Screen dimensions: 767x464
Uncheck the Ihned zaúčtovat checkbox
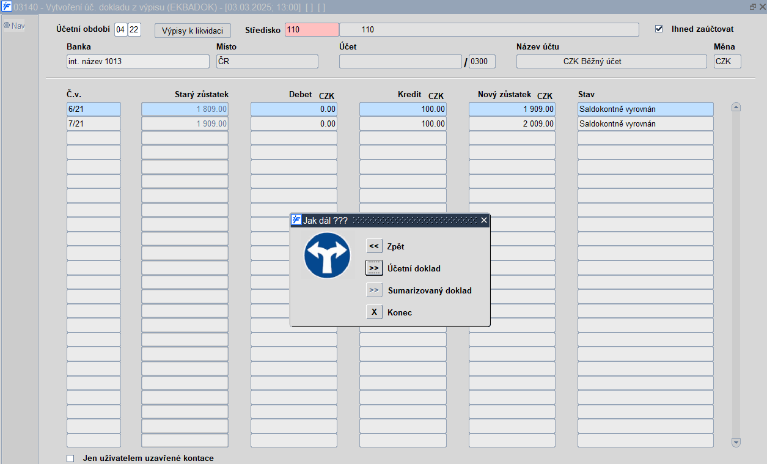pyautogui.click(x=659, y=29)
